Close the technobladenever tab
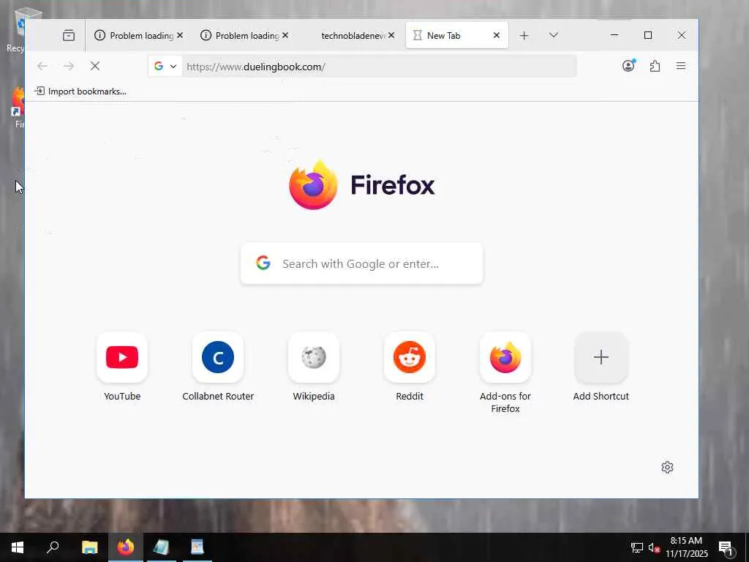This screenshot has height=562, width=749. pyautogui.click(x=391, y=35)
